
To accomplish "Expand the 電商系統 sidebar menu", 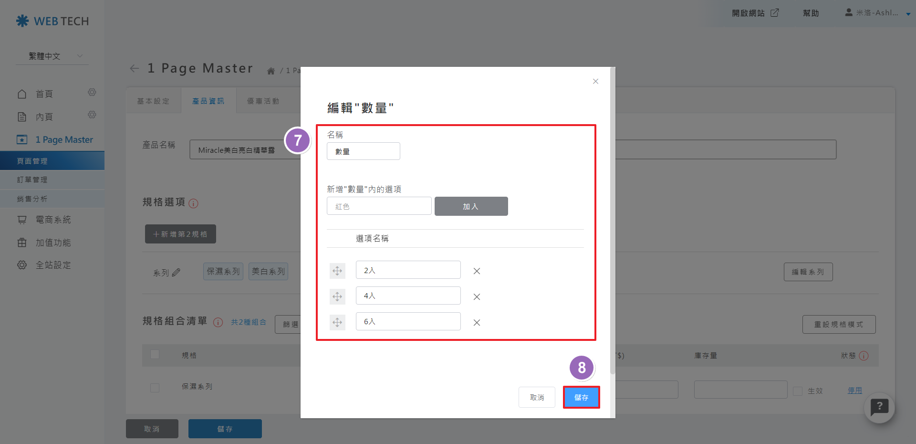I will (x=53, y=220).
